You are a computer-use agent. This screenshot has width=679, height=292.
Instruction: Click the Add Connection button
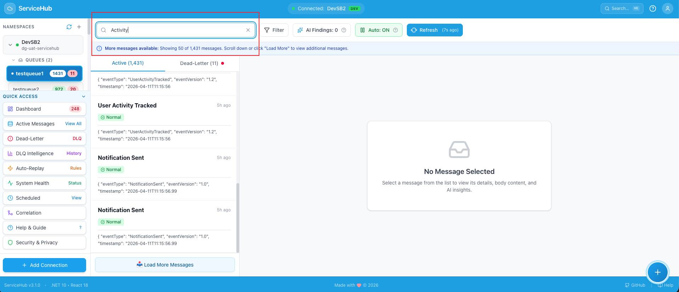44,265
